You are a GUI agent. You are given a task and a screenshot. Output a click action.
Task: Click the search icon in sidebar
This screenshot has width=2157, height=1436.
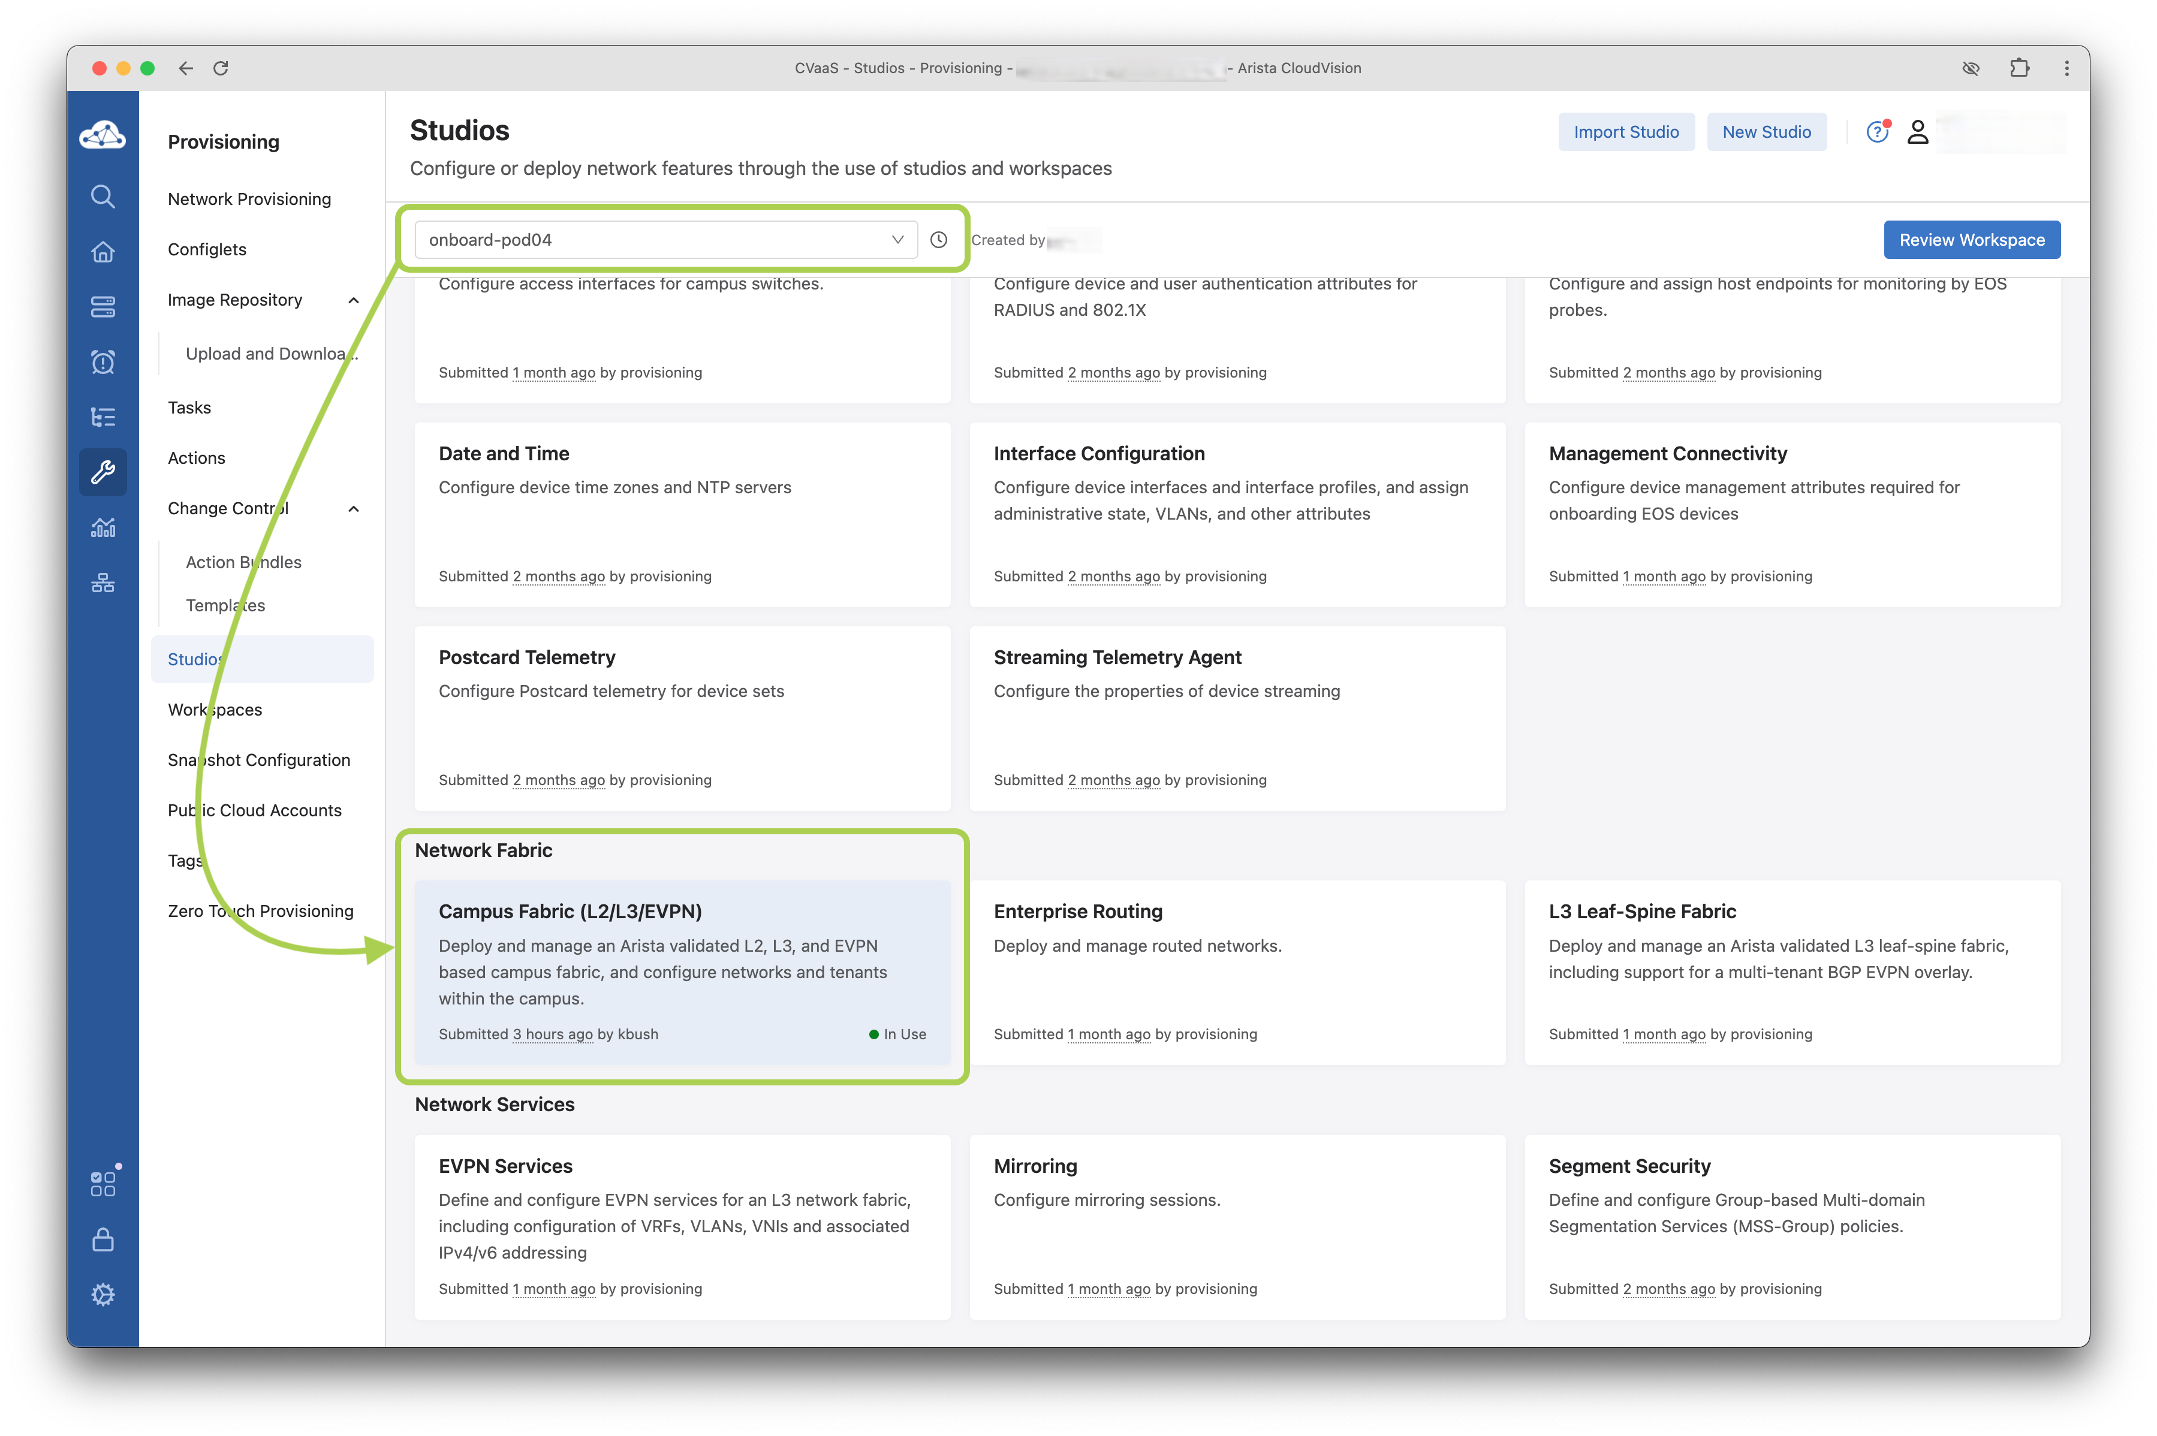click(x=103, y=197)
